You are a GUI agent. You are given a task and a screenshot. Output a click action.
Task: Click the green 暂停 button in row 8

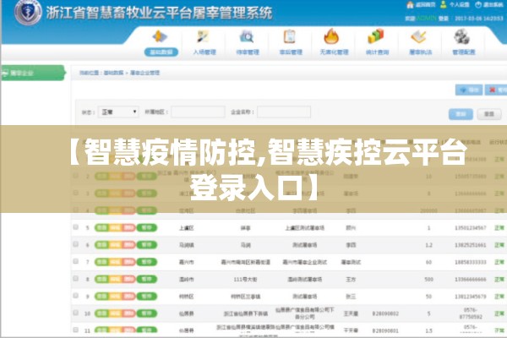pyautogui.click(x=147, y=279)
